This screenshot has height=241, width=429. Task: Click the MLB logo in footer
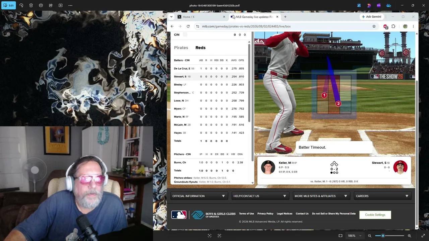(x=179, y=215)
